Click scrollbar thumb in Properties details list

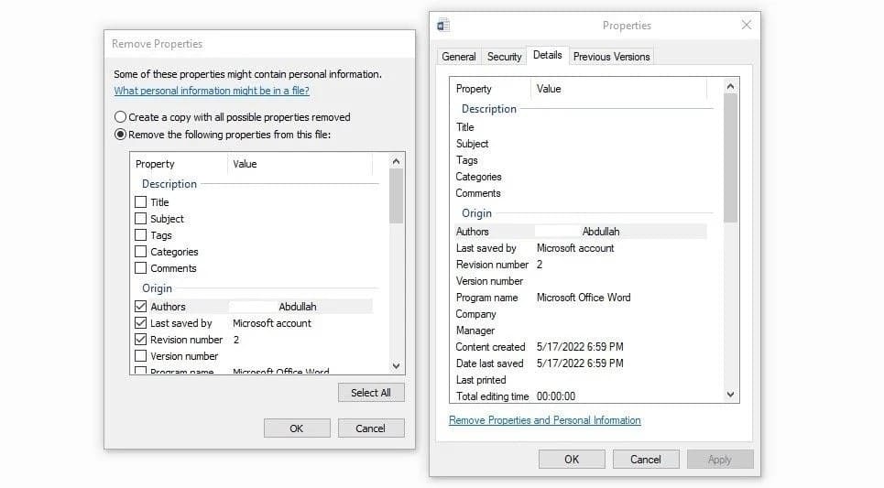pos(731,157)
